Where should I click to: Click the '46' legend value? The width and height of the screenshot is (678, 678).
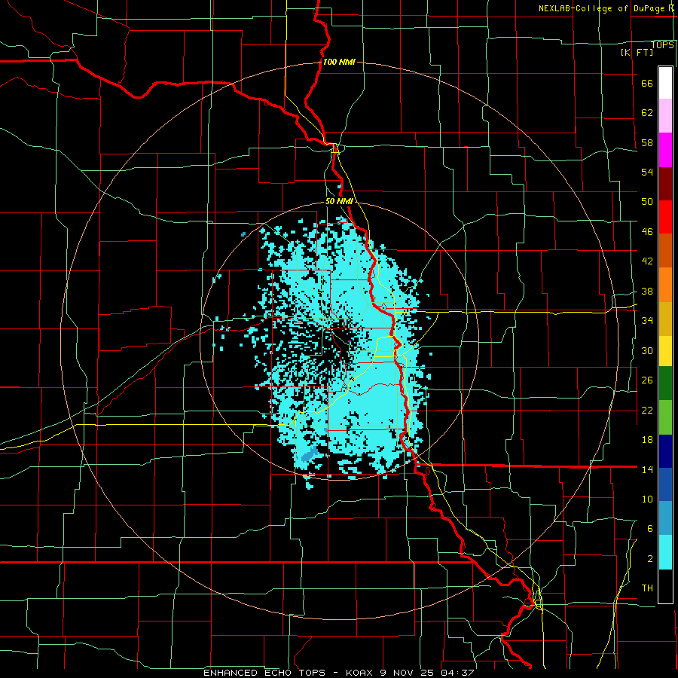point(647,232)
